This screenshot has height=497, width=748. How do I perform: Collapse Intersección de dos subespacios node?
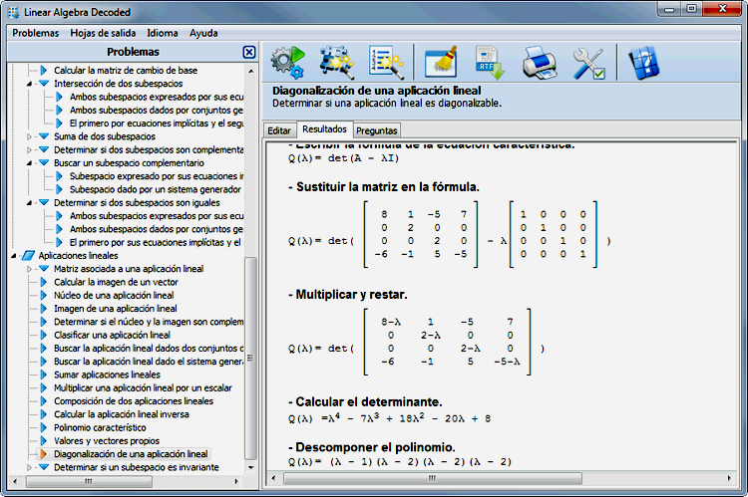coord(29,84)
